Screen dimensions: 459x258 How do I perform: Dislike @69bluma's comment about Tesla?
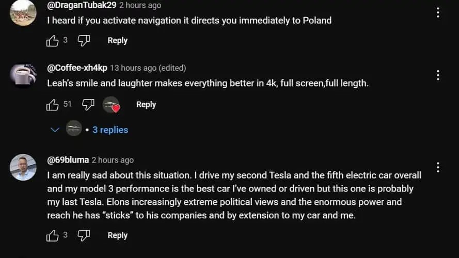(84, 236)
